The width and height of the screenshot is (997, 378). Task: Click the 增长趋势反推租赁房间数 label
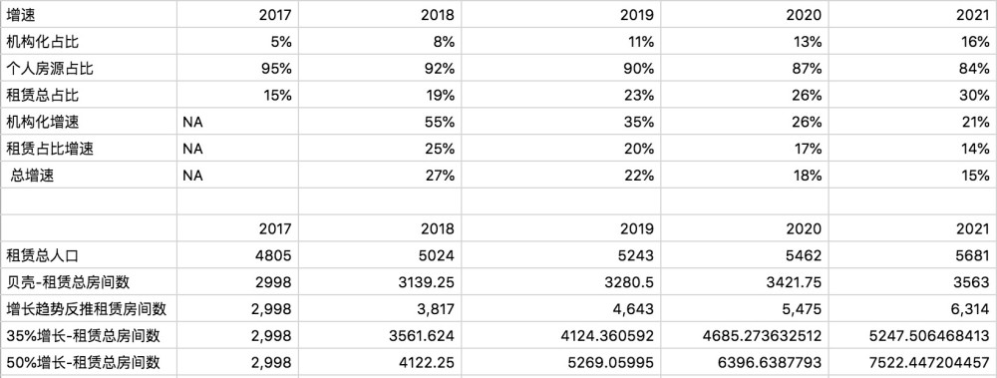89,308
